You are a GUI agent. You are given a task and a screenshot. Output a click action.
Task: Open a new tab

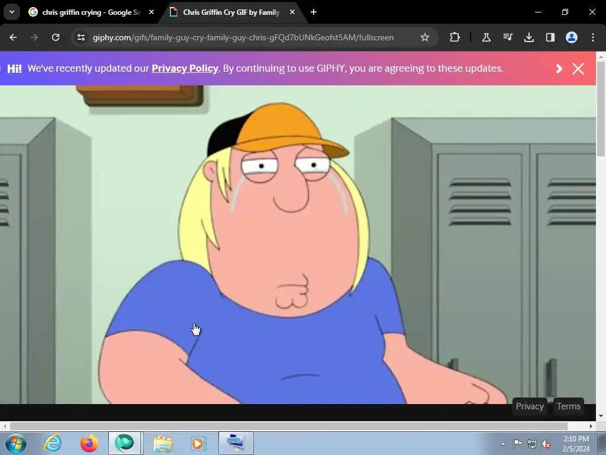tap(314, 12)
